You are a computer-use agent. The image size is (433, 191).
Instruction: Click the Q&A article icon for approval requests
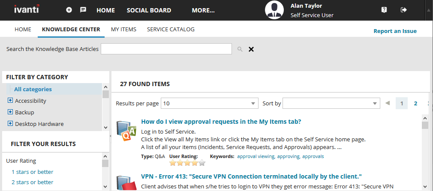point(126,131)
